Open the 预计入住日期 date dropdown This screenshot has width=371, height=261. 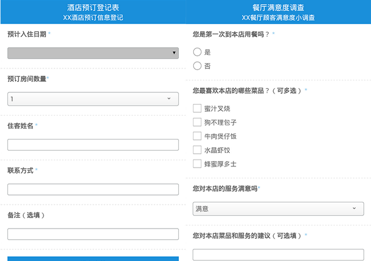93,53
